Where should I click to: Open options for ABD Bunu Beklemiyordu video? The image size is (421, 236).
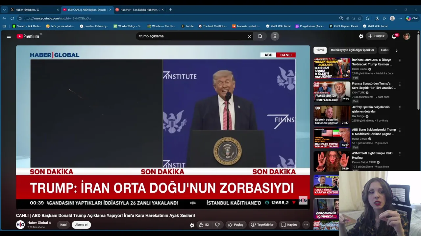coord(400,130)
